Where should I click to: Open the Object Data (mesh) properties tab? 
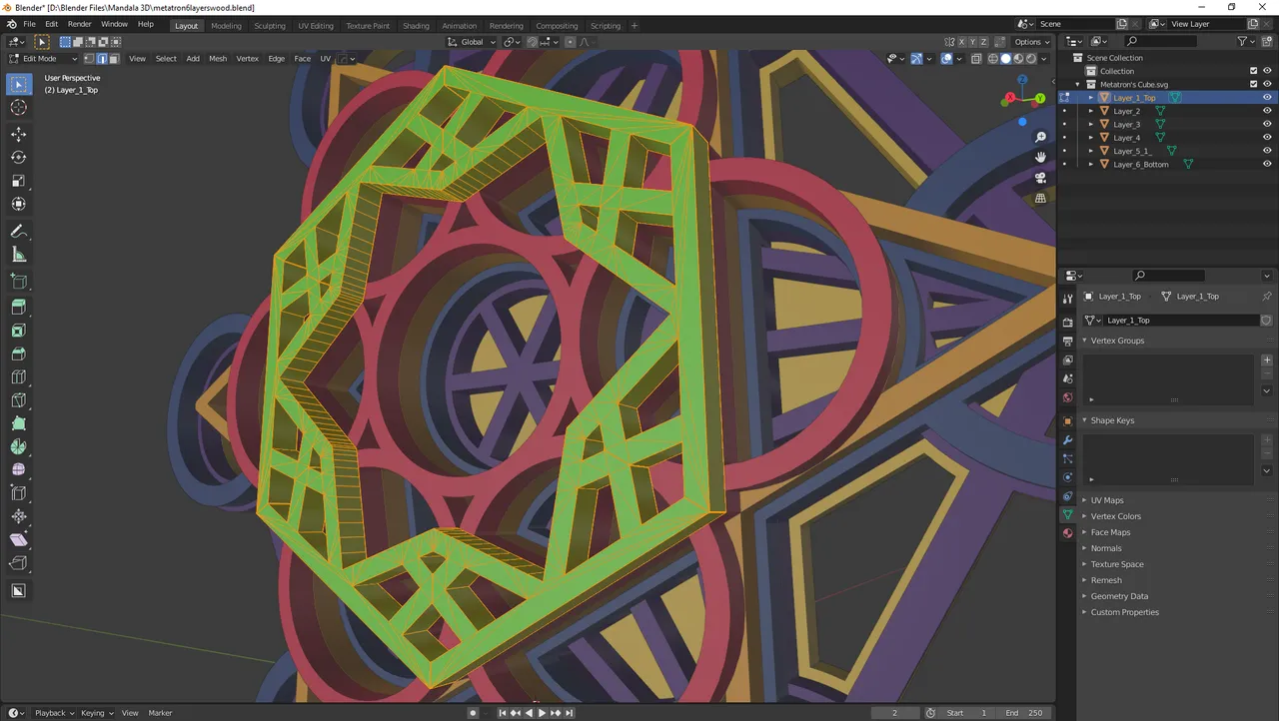1067,515
